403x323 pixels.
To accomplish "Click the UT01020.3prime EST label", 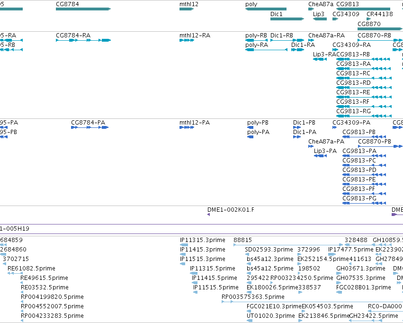I will [x=270, y=316].
